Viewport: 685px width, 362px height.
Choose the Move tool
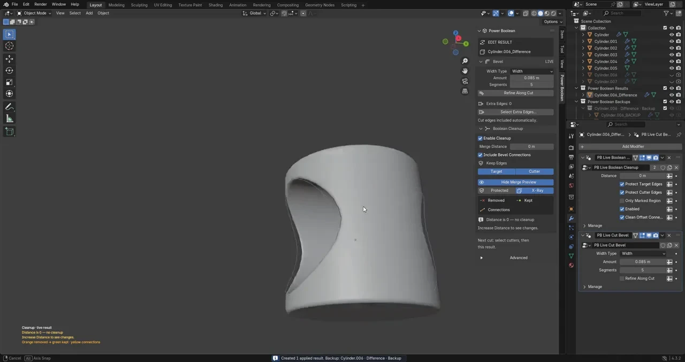[x=9, y=58]
